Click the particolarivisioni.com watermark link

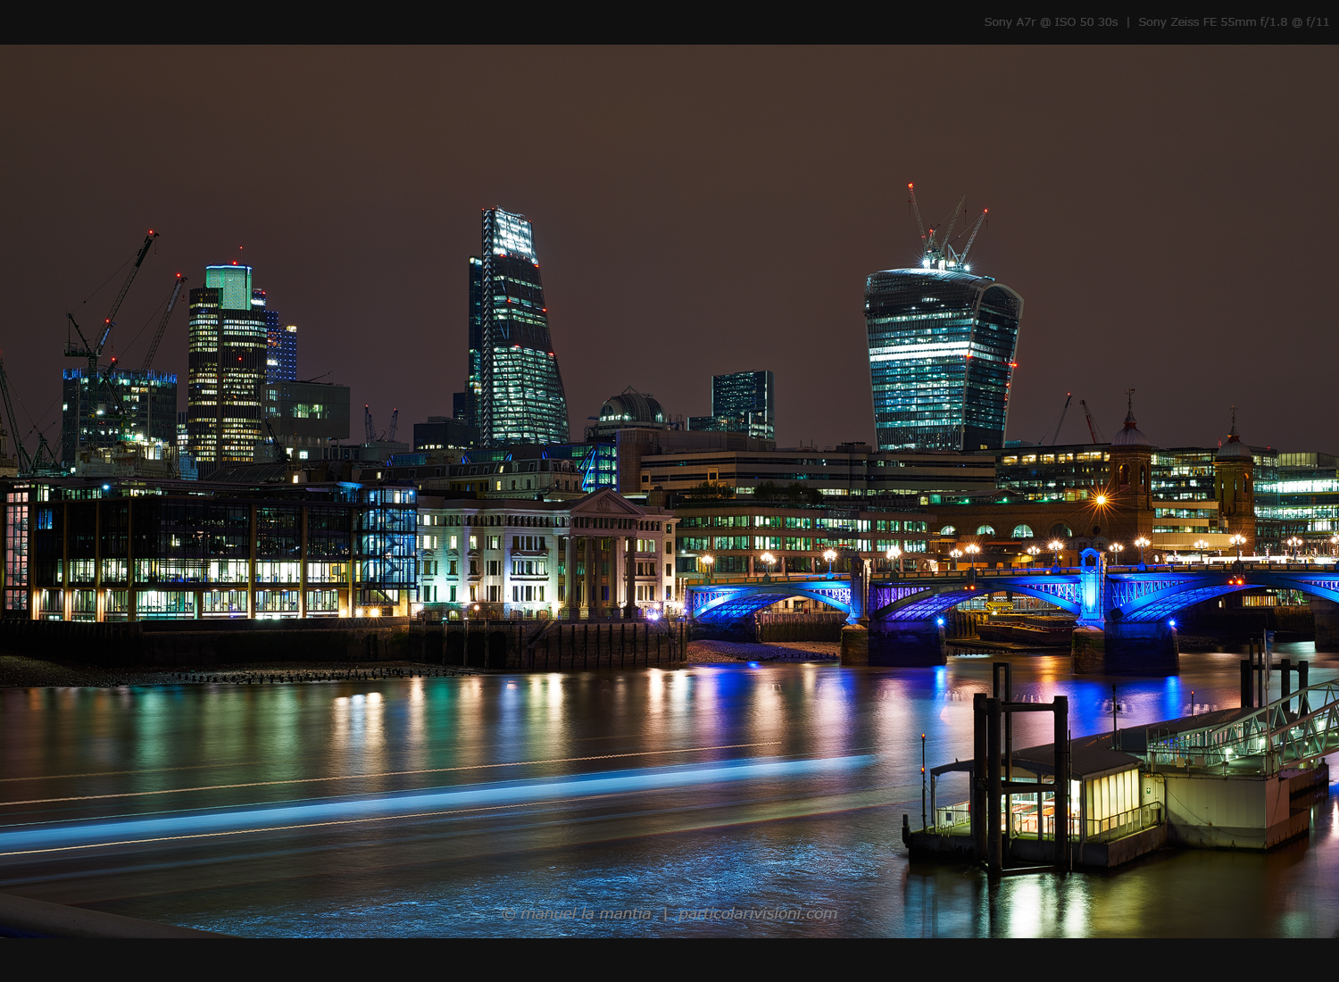(757, 913)
